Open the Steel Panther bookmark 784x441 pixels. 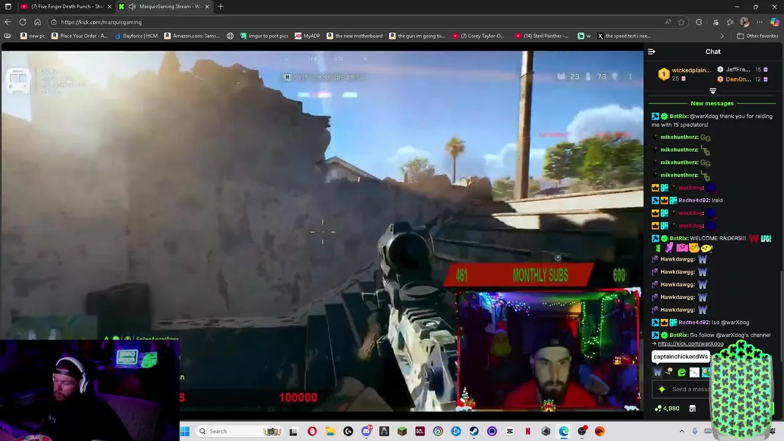pyautogui.click(x=542, y=36)
